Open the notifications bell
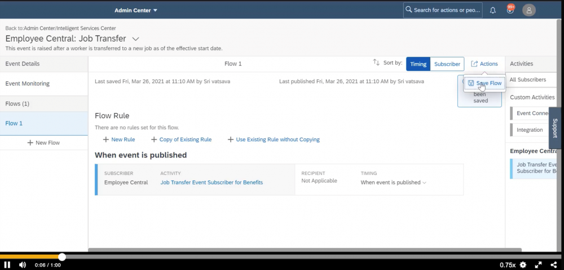Viewport: 564px width, 270px height. point(493,10)
